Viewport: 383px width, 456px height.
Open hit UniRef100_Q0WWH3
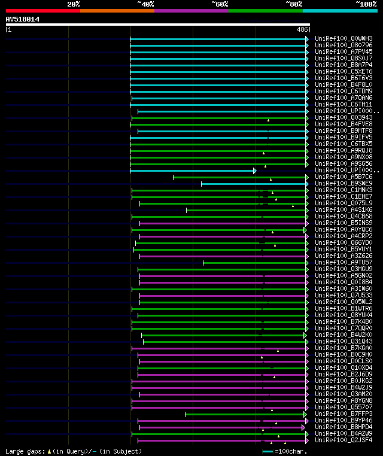344,39
